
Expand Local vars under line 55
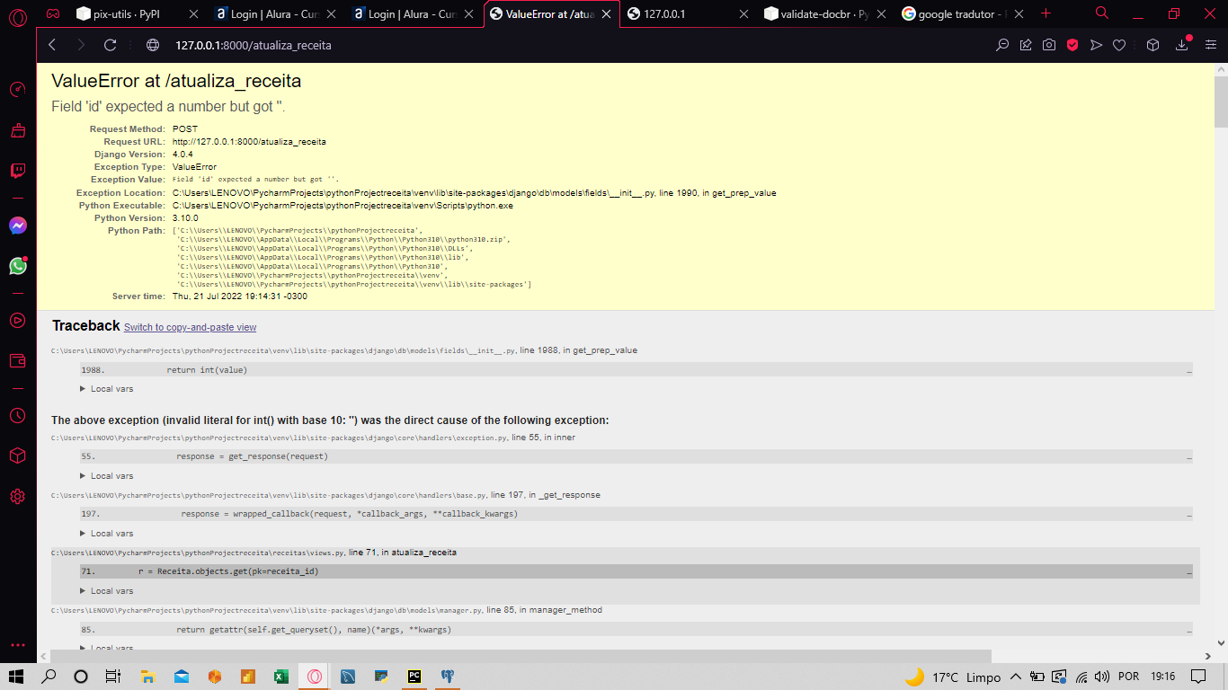click(107, 476)
